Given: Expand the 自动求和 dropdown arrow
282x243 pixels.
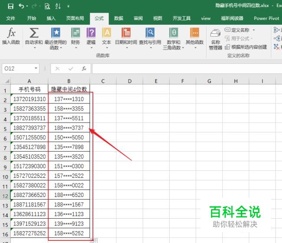Looking at the screenshot, I should (35, 48).
